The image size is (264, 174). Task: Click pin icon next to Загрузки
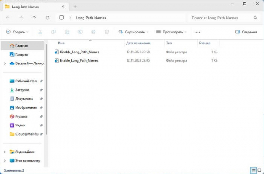pyautogui.click(x=41, y=90)
